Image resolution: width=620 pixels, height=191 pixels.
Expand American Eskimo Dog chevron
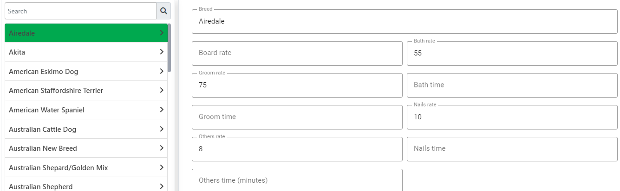click(161, 71)
